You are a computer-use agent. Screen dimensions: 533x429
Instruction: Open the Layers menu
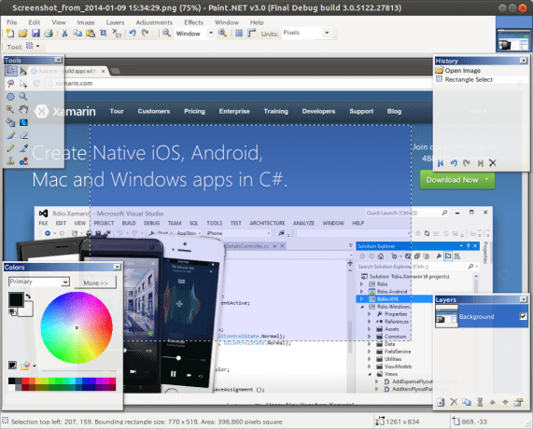(x=115, y=22)
